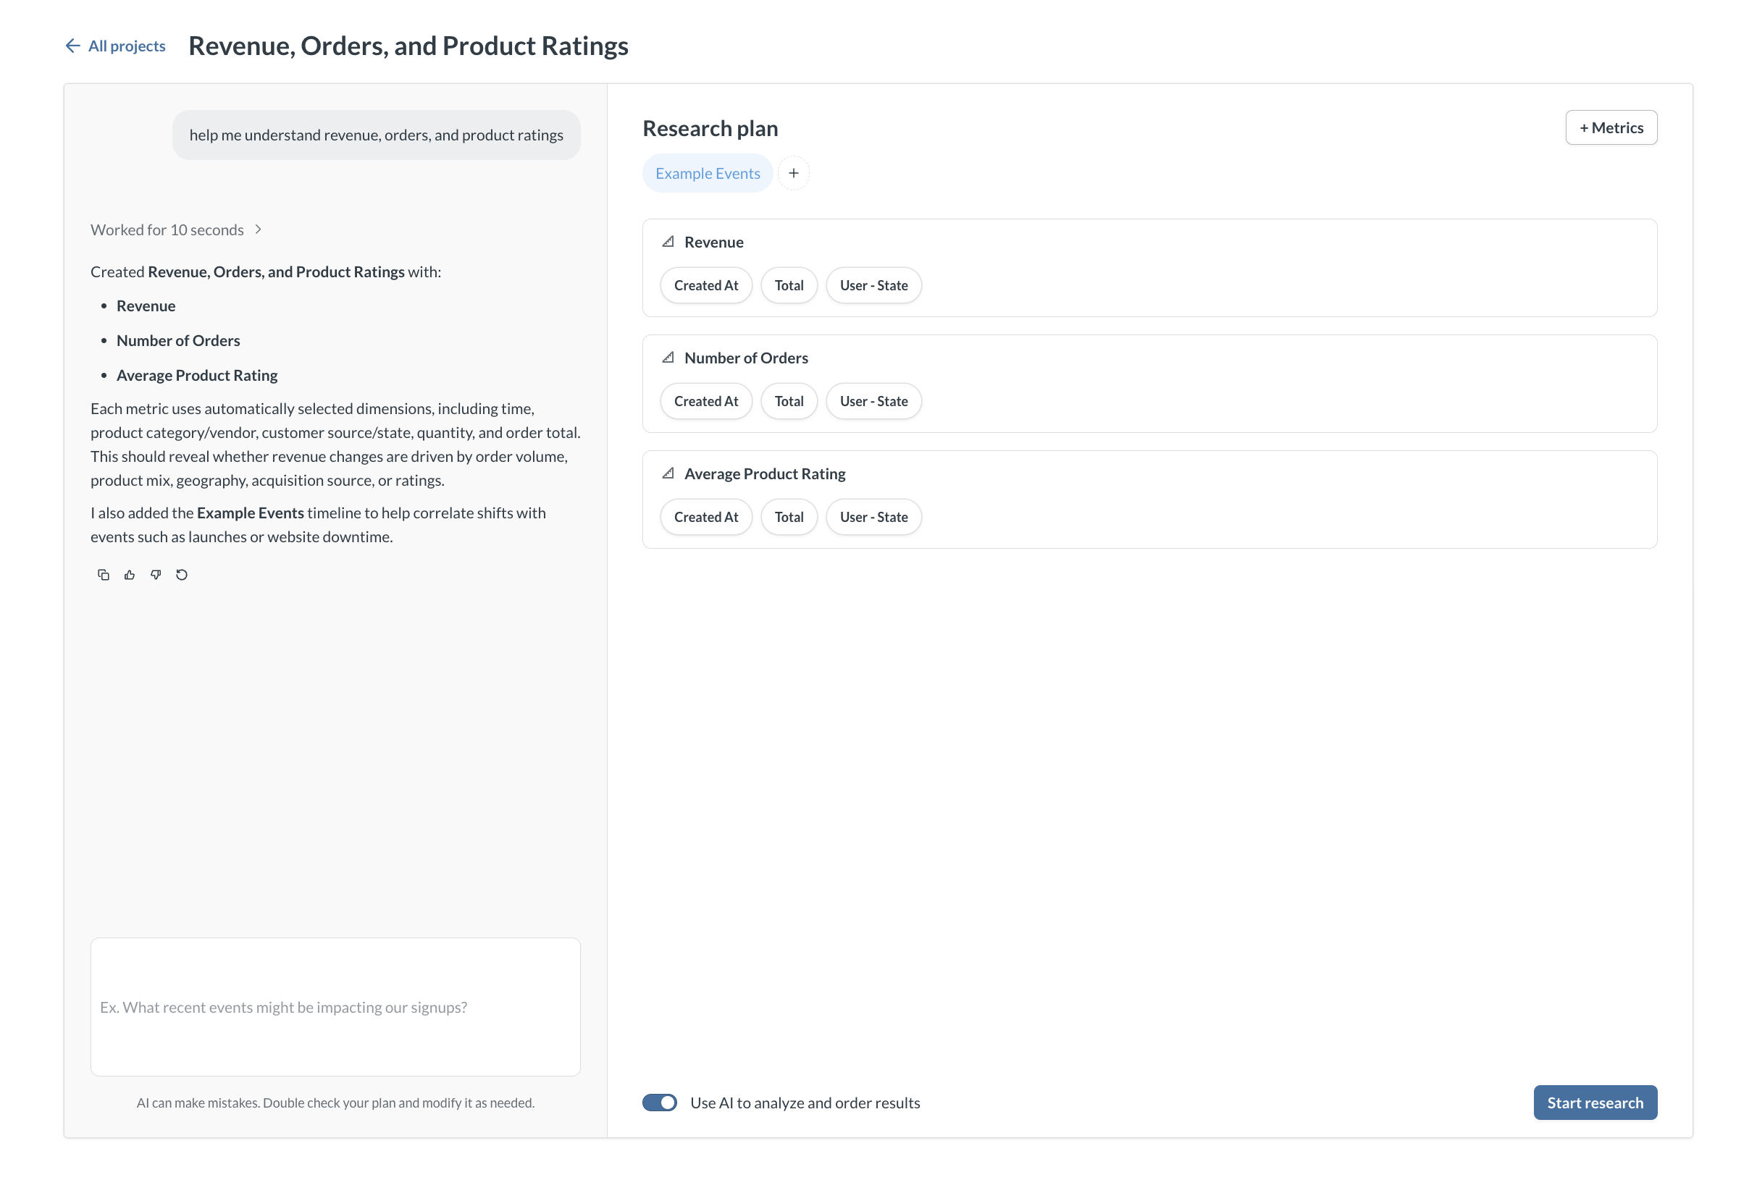Select the Example Events timeline chip
Screen dimensions: 1757x1180
(x=708, y=173)
